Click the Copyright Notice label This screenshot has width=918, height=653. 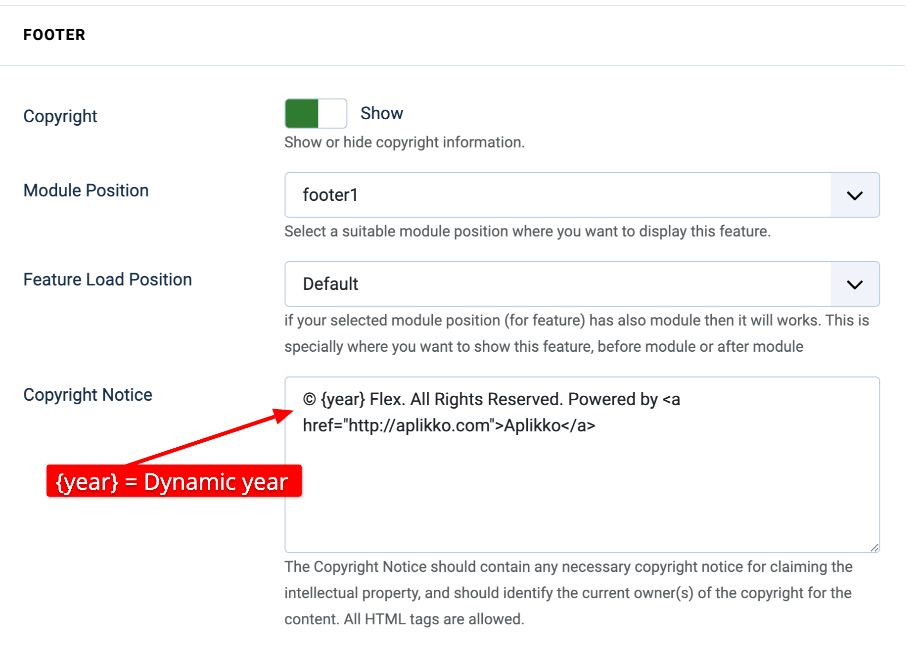88,394
